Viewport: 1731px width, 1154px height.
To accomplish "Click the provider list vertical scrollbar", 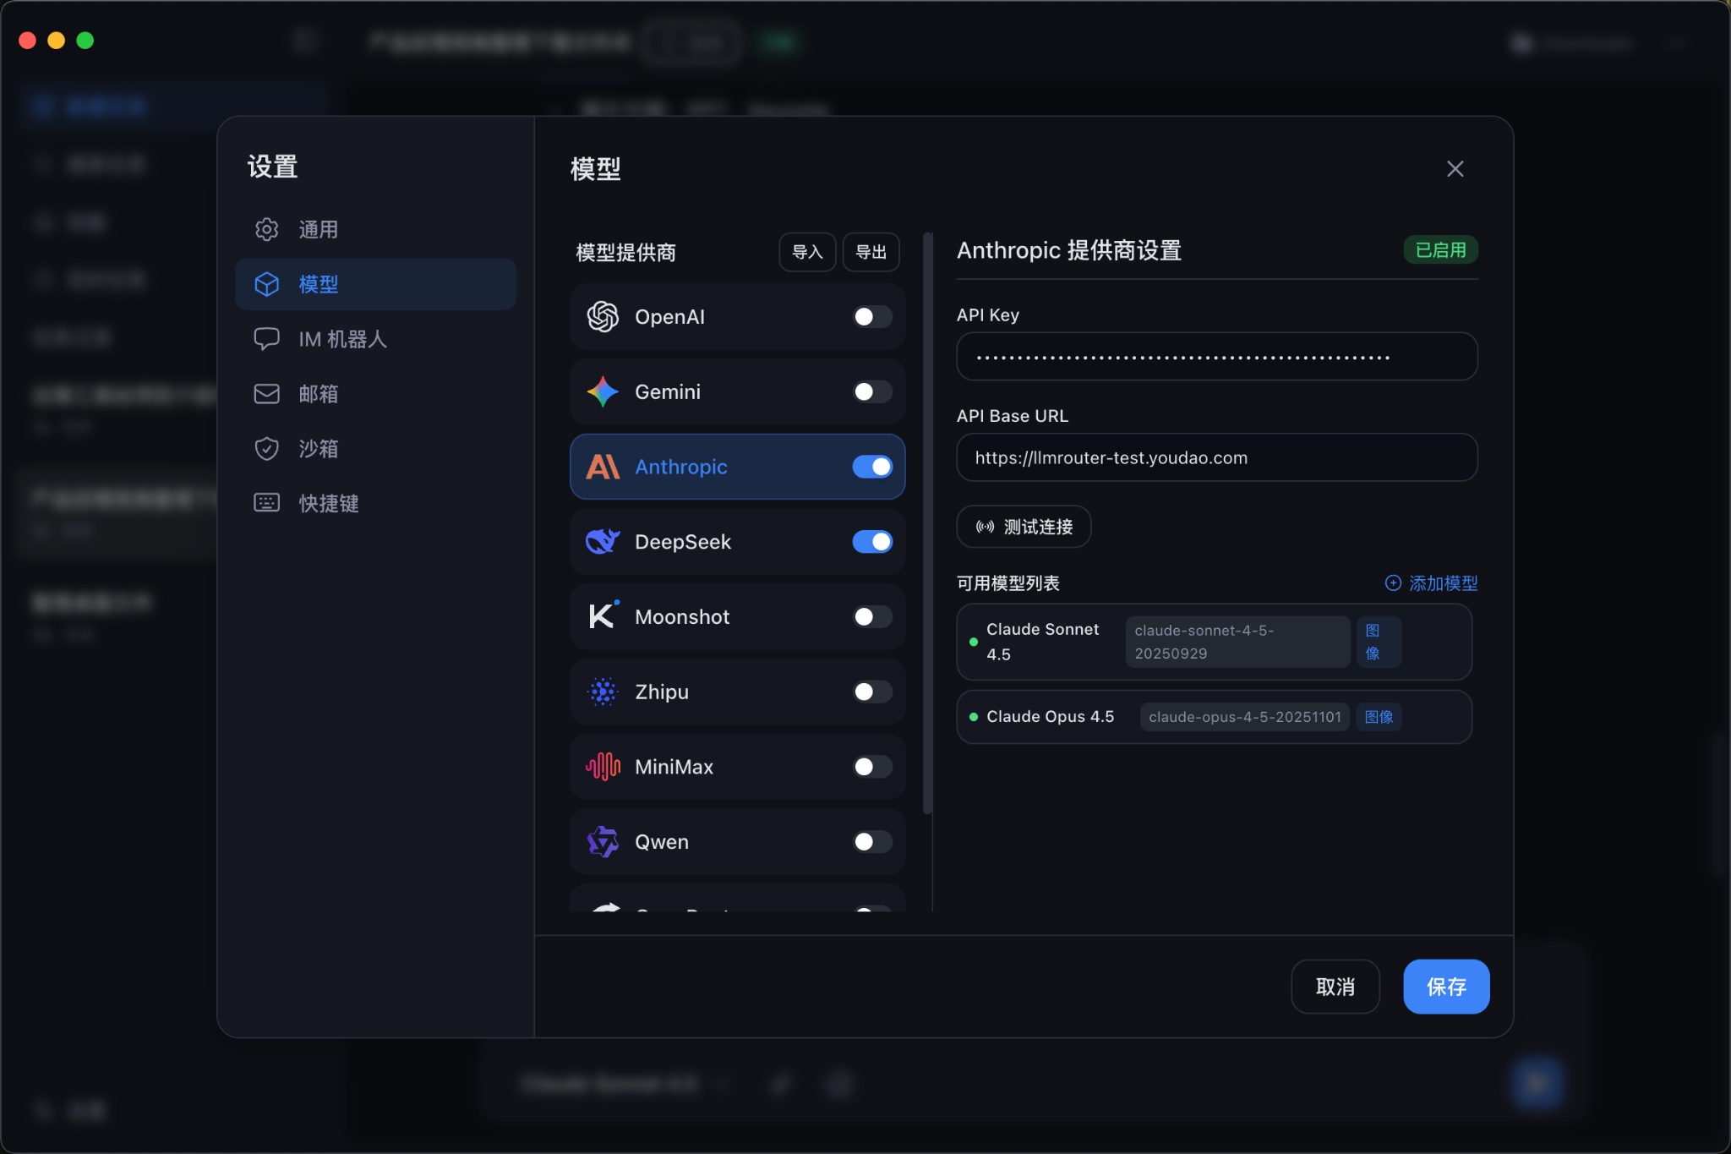I will 927,523.
